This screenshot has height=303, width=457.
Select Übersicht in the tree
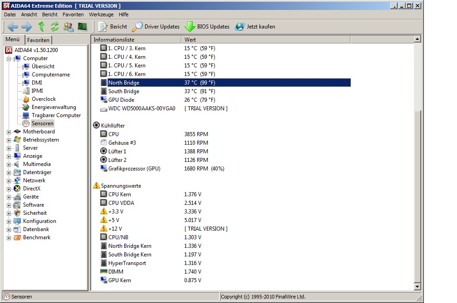click(x=43, y=66)
